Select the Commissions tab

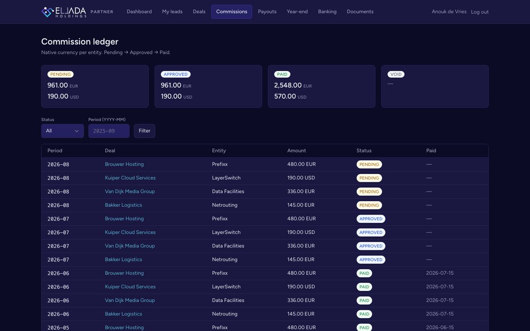coord(231,12)
